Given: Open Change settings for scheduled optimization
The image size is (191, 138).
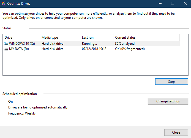Looking at the screenshot, I should pos(168,101).
